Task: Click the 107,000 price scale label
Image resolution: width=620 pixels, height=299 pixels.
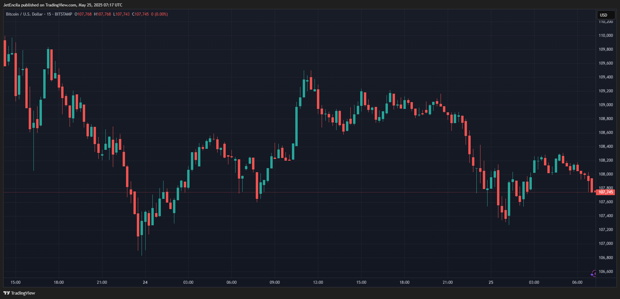Action: pos(606,244)
